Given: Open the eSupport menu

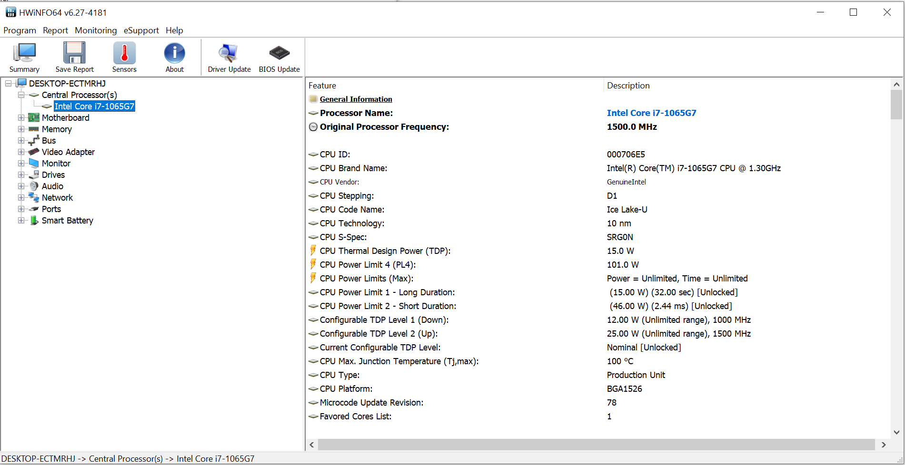Looking at the screenshot, I should tap(141, 30).
